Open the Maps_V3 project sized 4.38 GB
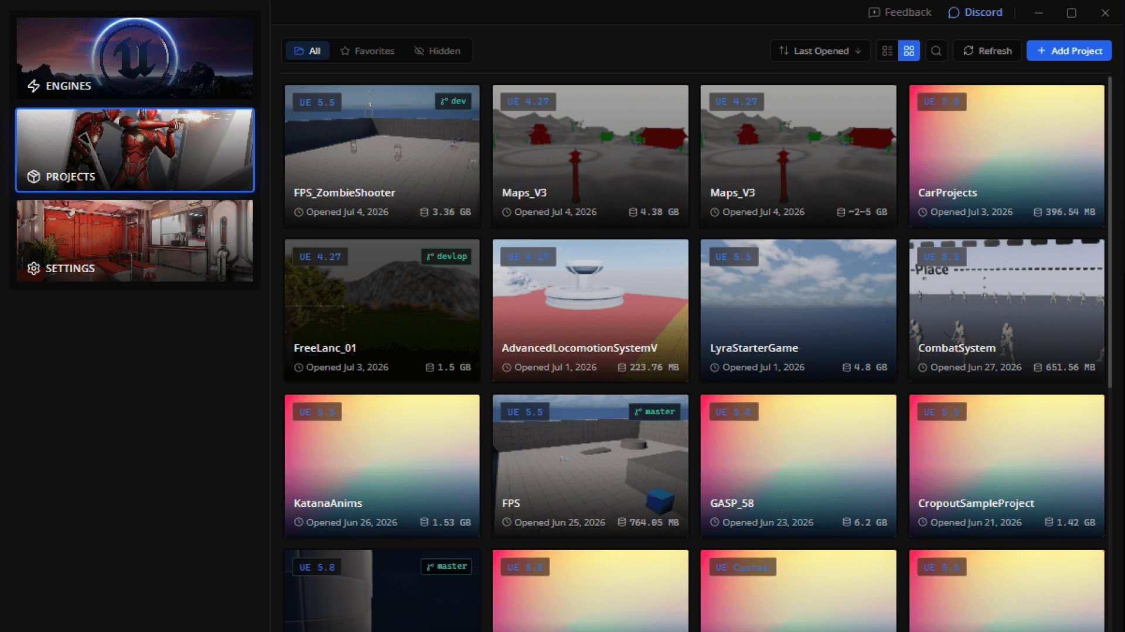The height and width of the screenshot is (632, 1125). (x=590, y=156)
